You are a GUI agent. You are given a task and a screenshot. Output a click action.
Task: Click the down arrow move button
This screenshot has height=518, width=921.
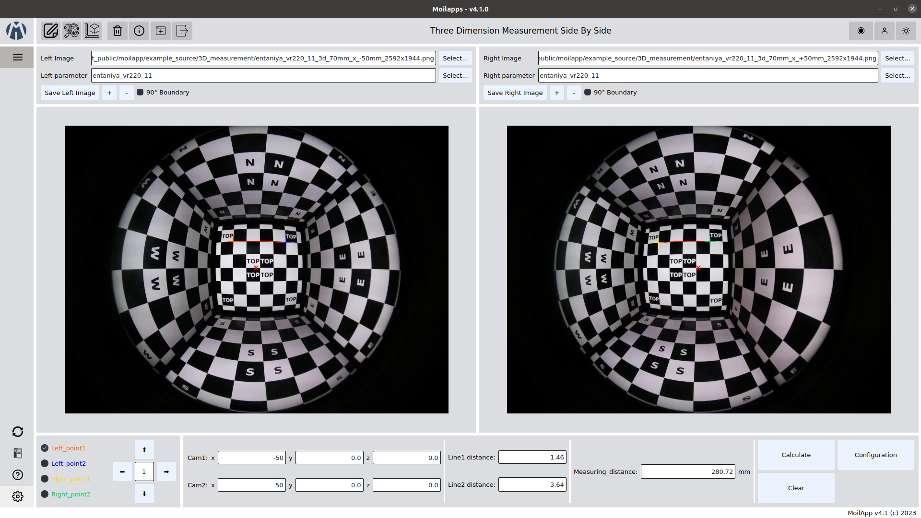tap(144, 494)
